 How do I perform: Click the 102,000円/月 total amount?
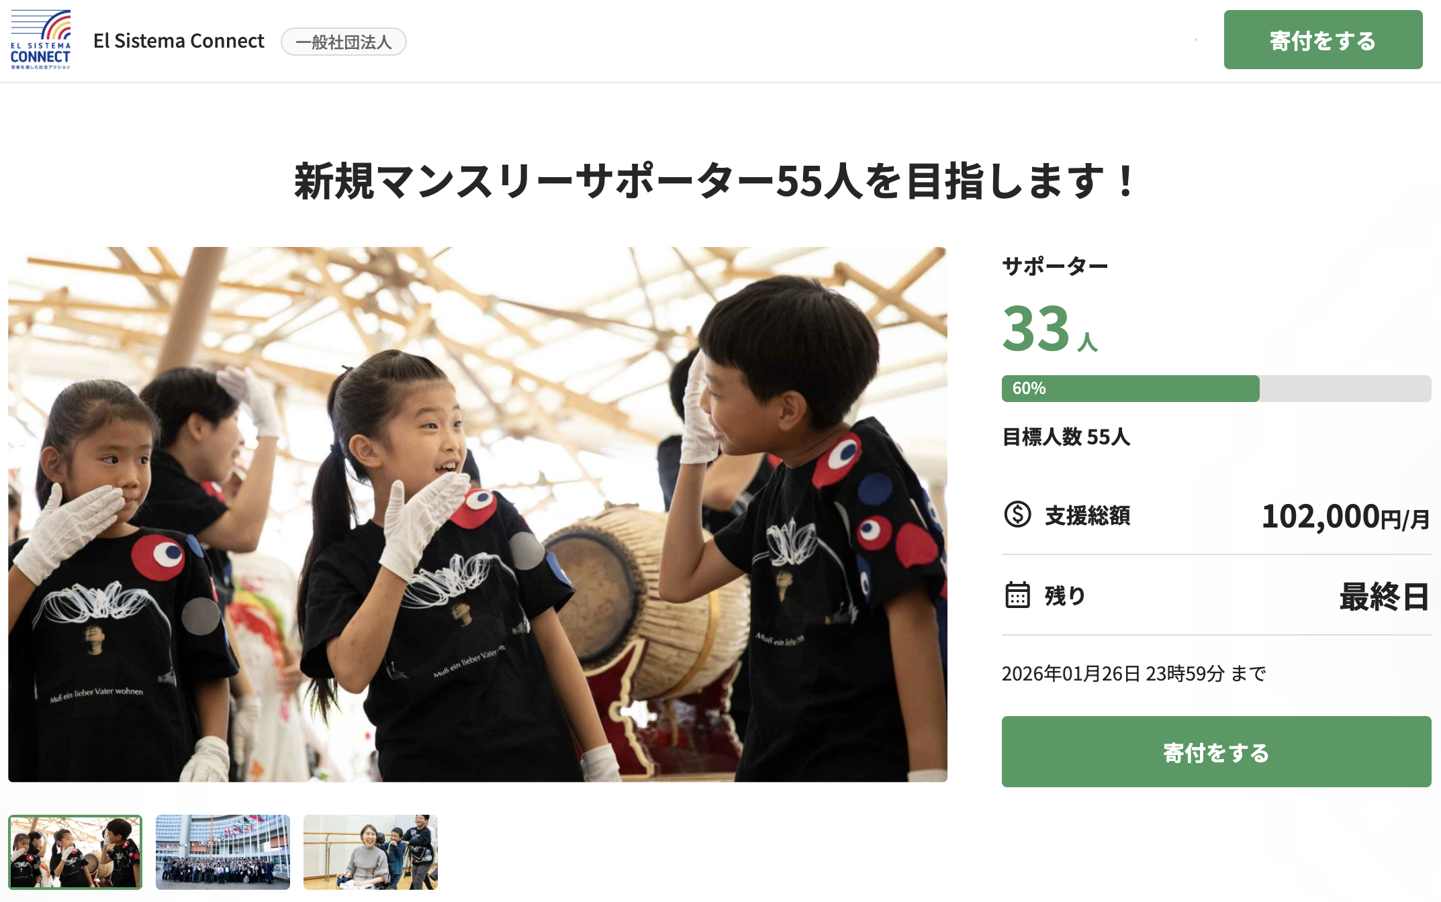click(1346, 517)
